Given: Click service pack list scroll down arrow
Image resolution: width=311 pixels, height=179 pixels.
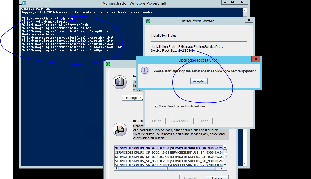Looking at the screenshot, I should point(225,164).
